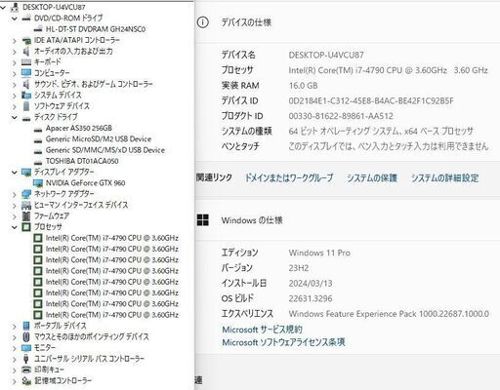Click the device name value DESKTOP-U4VCU87

click(326, 55)
